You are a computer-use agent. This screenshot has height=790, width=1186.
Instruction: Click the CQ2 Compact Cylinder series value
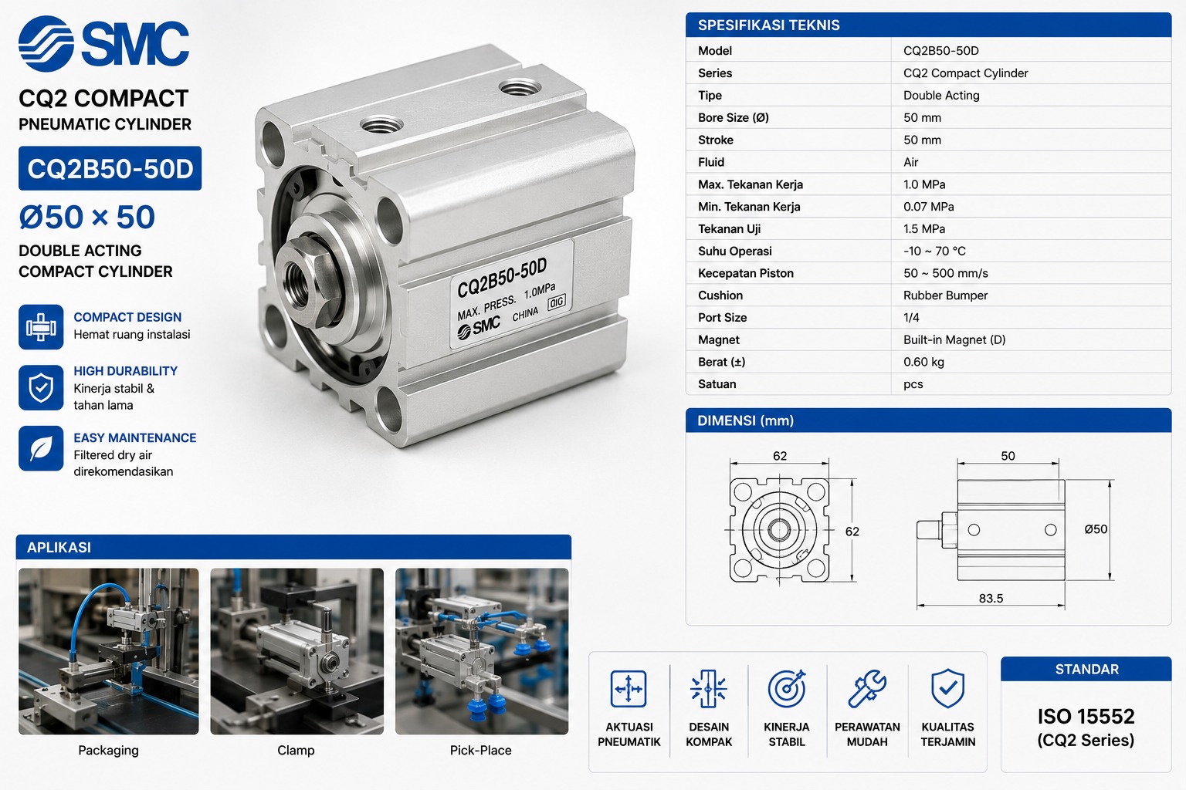[x=966, y=73]
